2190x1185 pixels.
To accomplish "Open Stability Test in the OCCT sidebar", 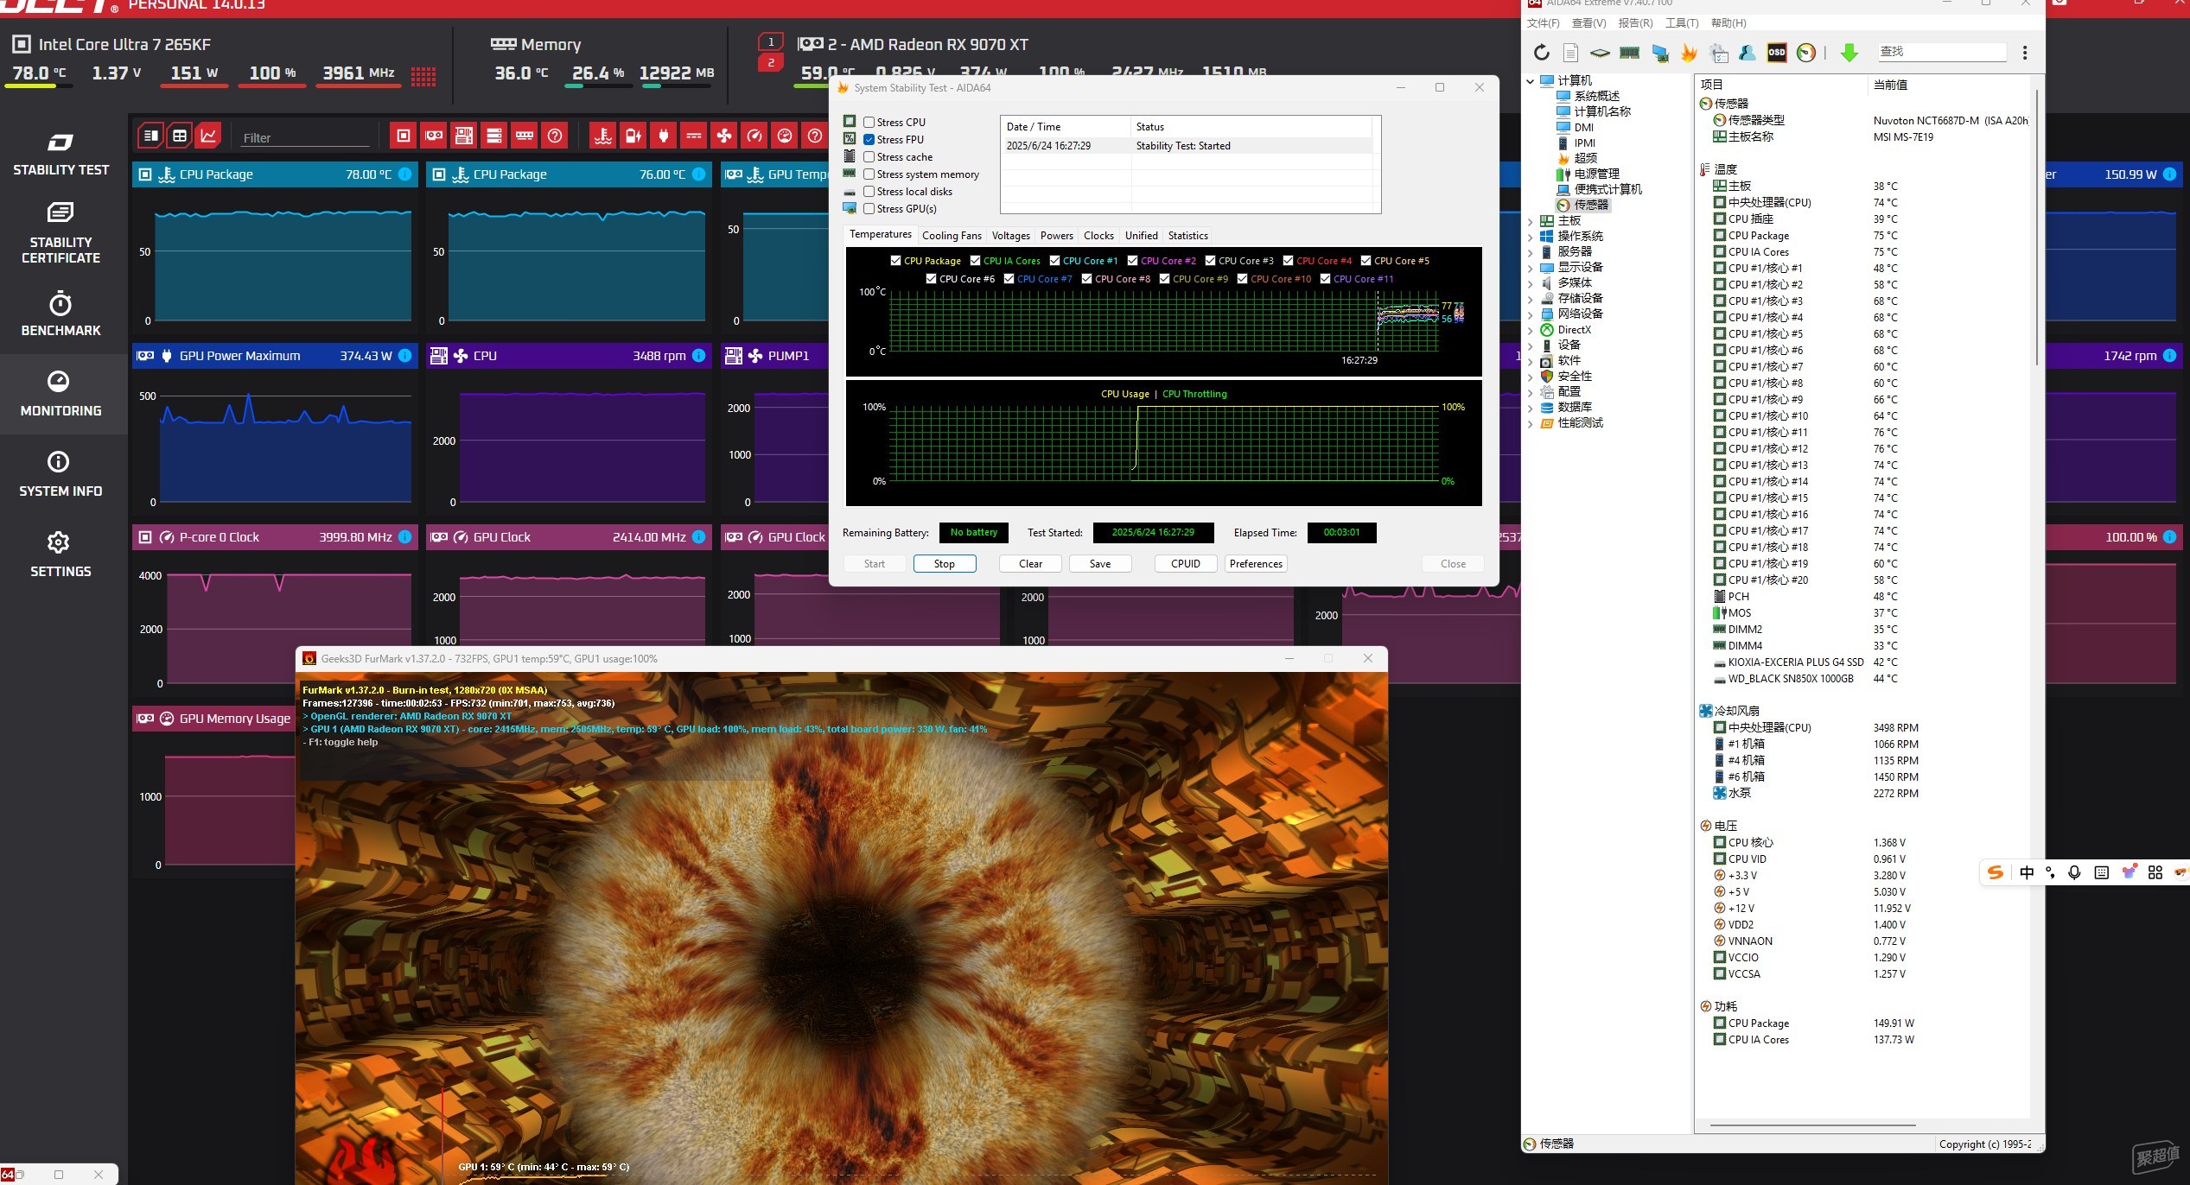I will pos(60,155).
